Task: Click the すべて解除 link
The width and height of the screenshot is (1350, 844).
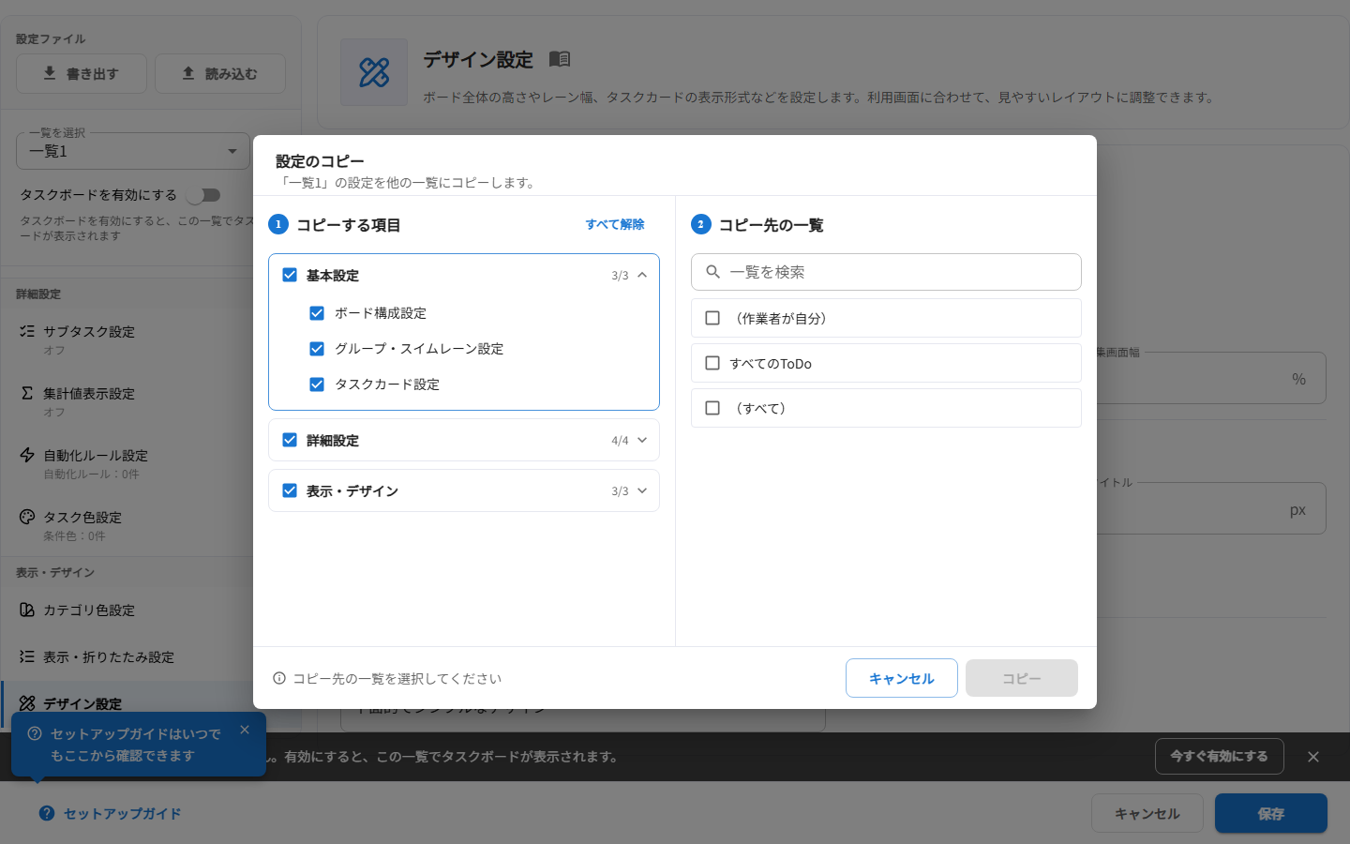Action: (615, 224)
